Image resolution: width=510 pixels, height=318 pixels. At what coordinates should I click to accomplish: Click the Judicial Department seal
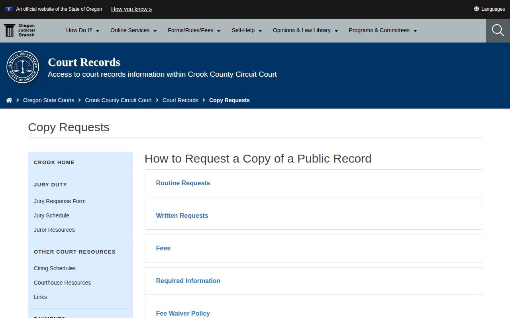pyautogui.click(x=23, y=67)
